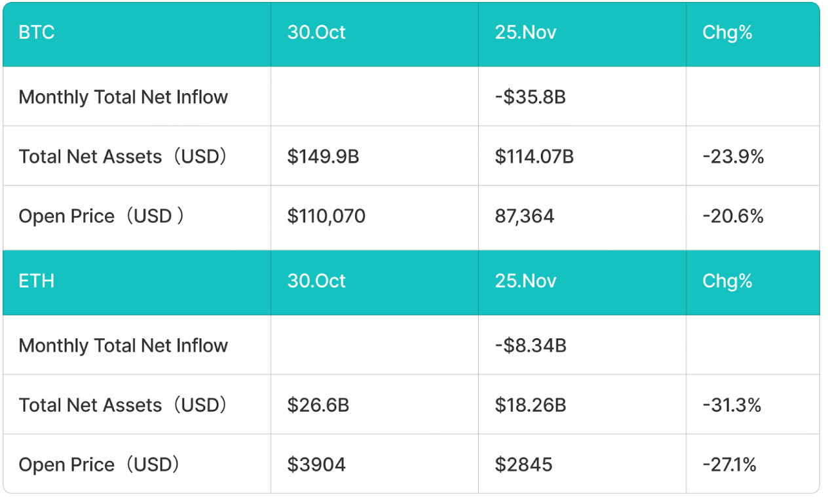Select the -23.9% change cell

click(x=733, y=157)
